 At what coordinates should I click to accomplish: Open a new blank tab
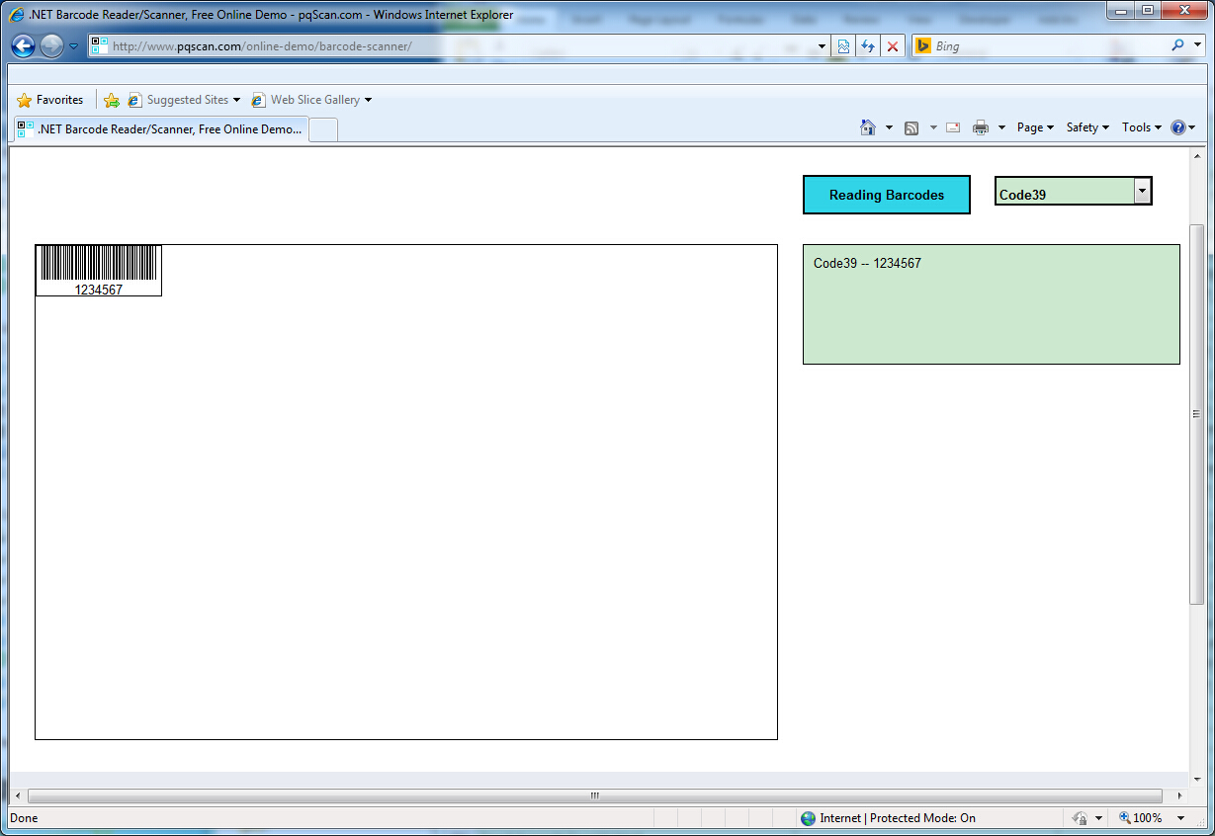click(323, 129)
